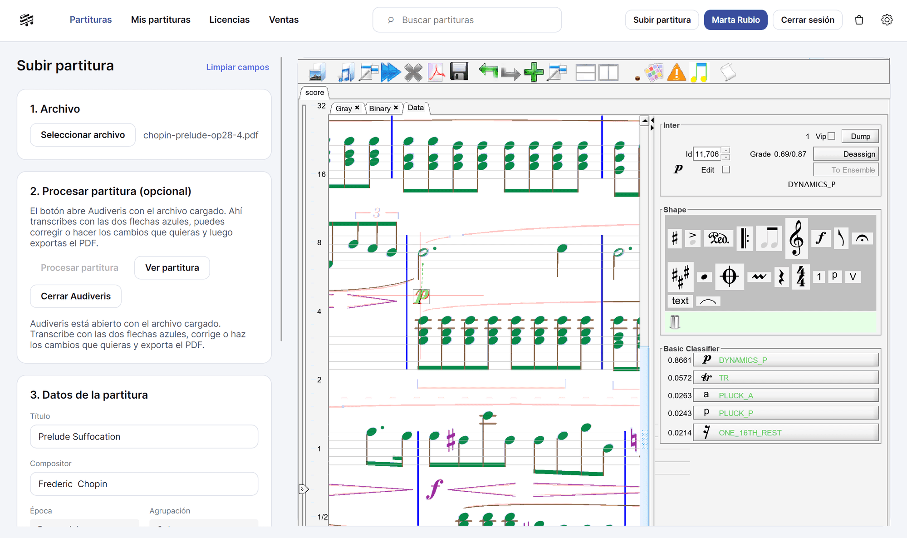The image size is (907, 538).
Task: Click the trash can in Shape panel
Action: (675, 322)
